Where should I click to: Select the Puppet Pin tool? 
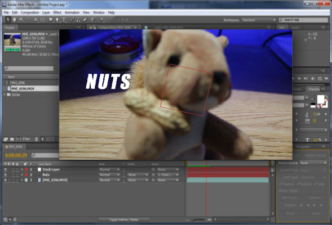pos(102,20)
